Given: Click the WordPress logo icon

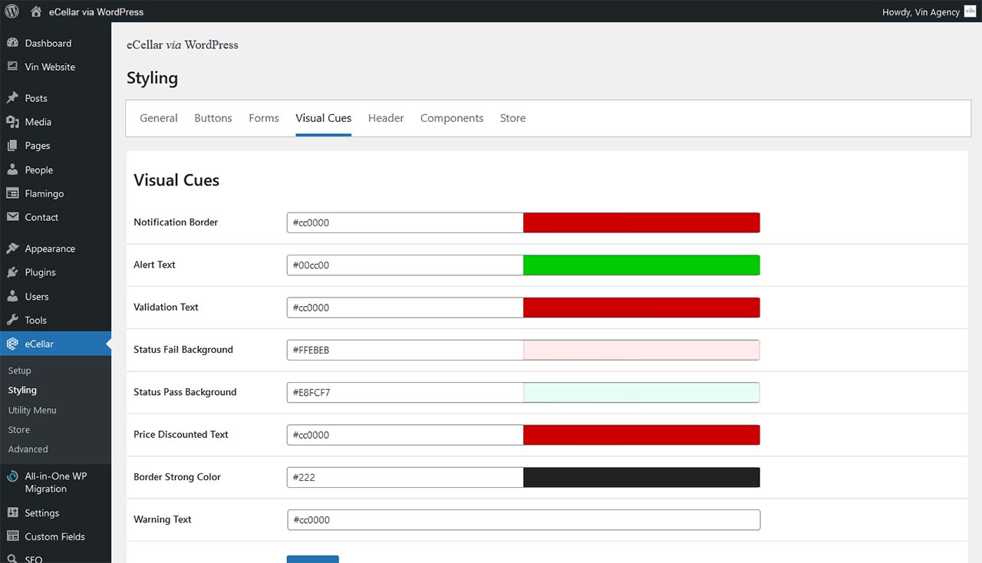Looking at the screenshot, I should tap(12, 12).
